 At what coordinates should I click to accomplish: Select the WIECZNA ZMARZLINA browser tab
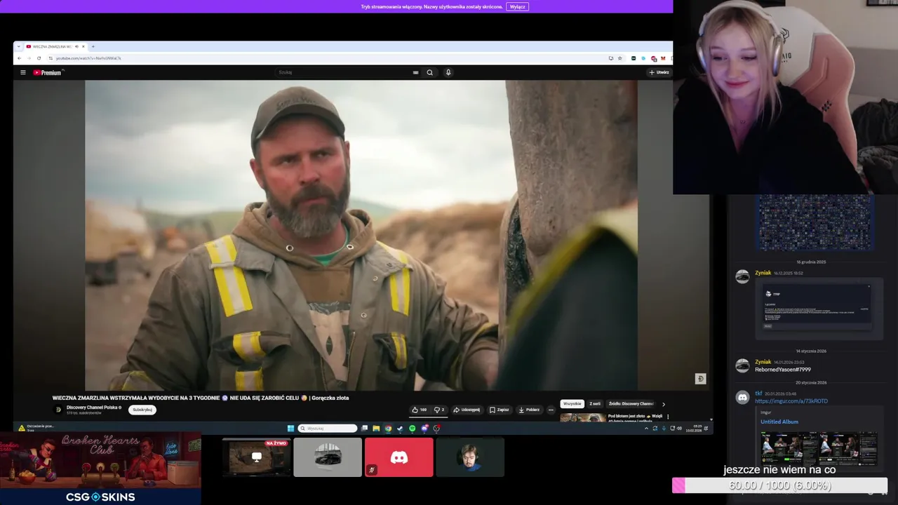tap(55, 46)
